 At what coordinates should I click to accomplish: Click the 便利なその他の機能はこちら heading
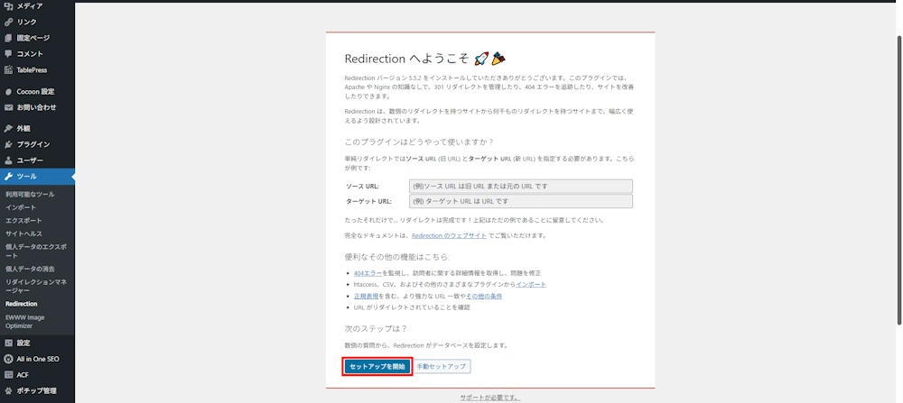(397, 256)
